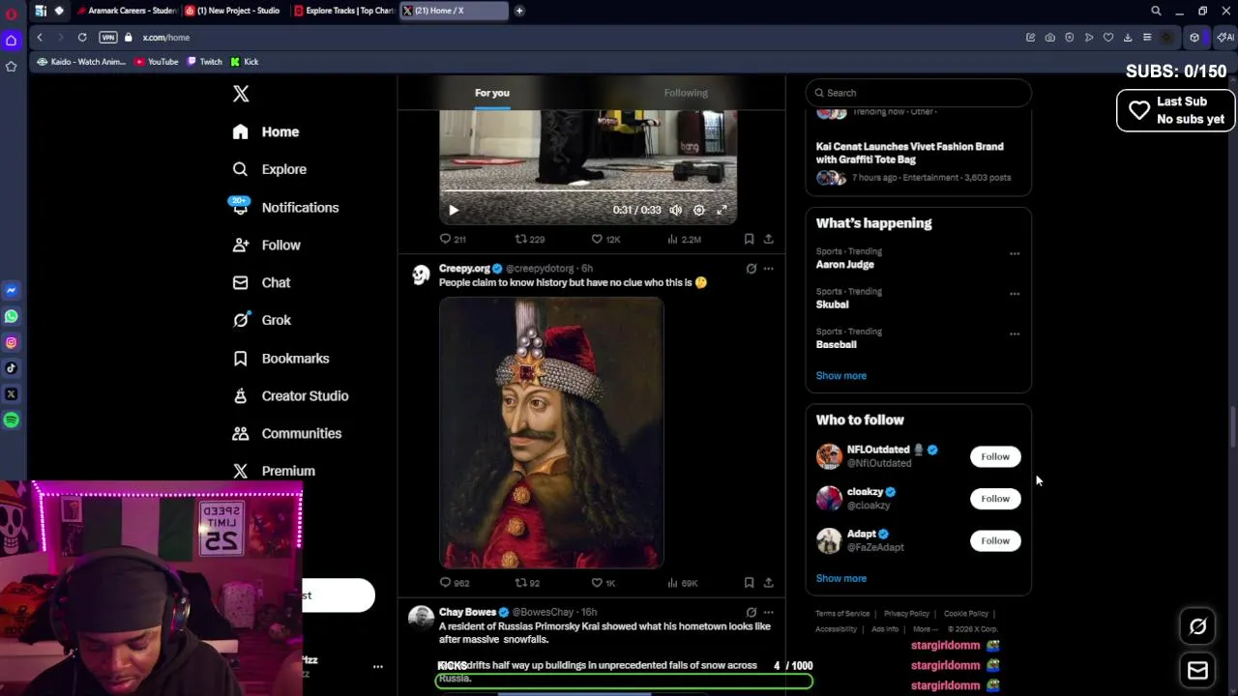Open the more options for Skubal trend

pyautogui.click(x=1015, y=294)
